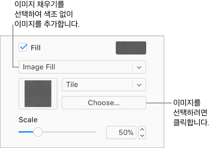Click the right end of the Scale slider track
Viewport: 211px width, 148px height.
95,132
